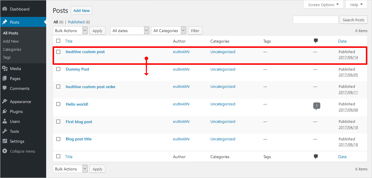Click in the search posts text field
The image size is (372, 178).
pos(315,20)
